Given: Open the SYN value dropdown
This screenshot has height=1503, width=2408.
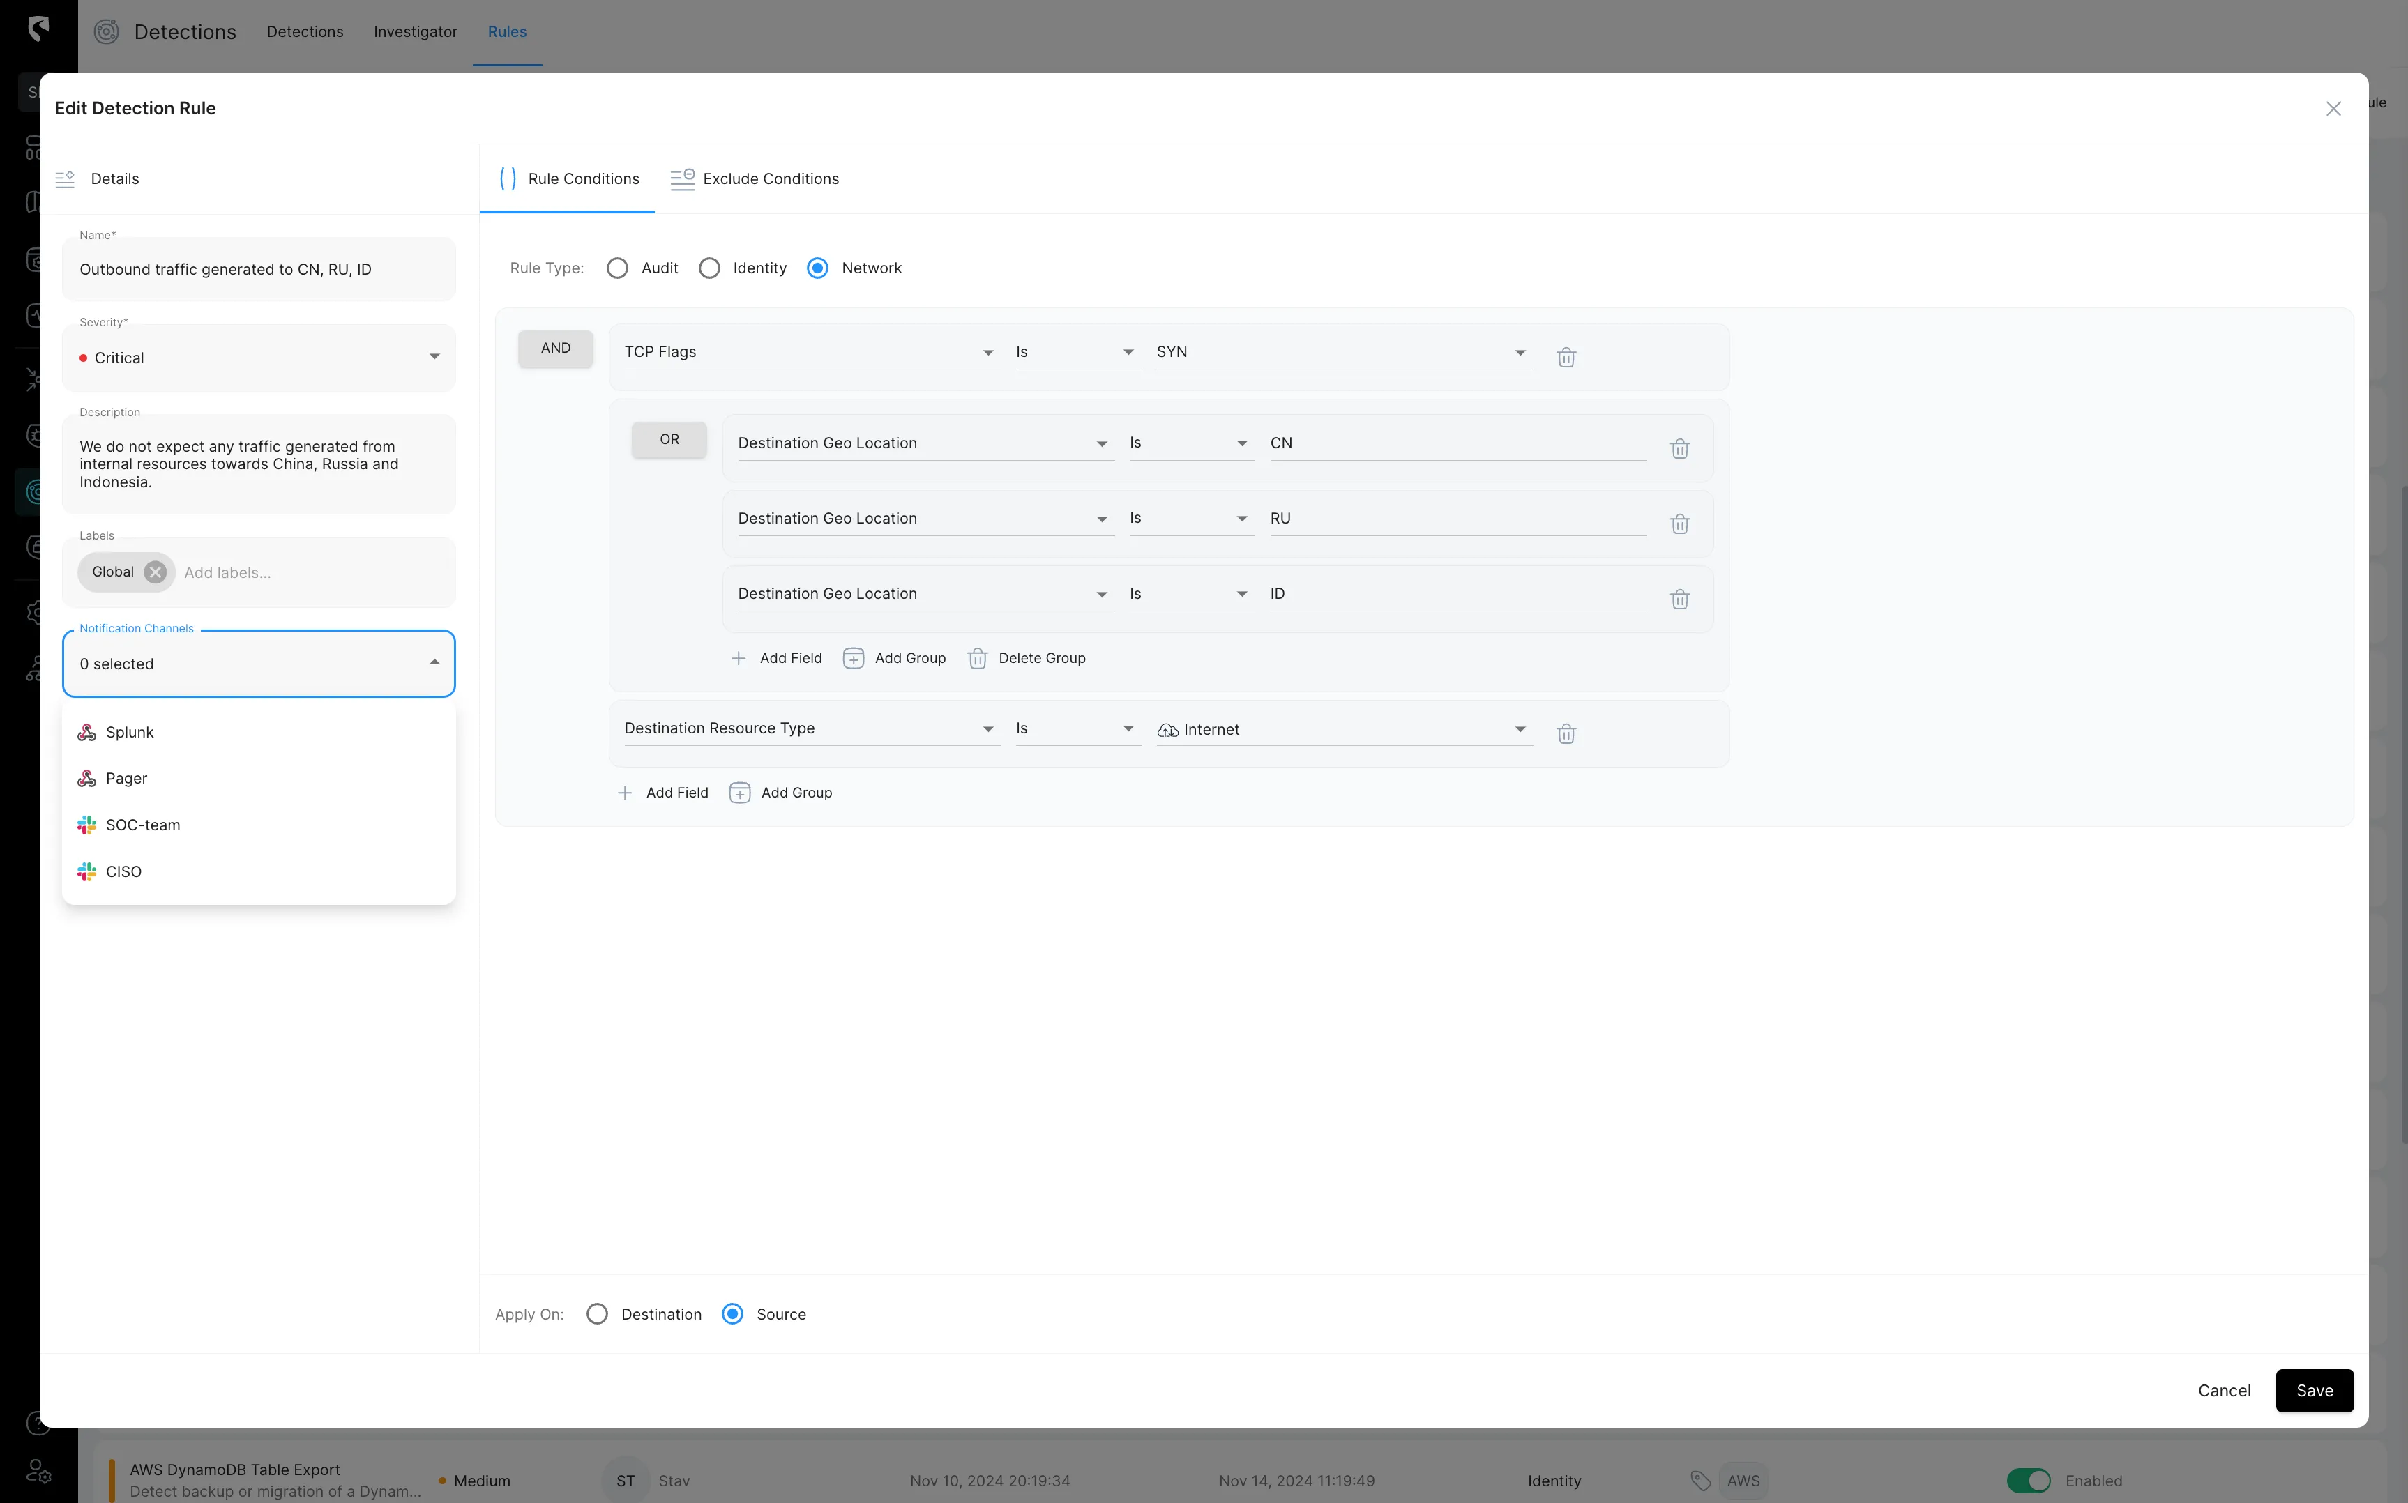Looking at the screenshot, I should [1343, 352].
